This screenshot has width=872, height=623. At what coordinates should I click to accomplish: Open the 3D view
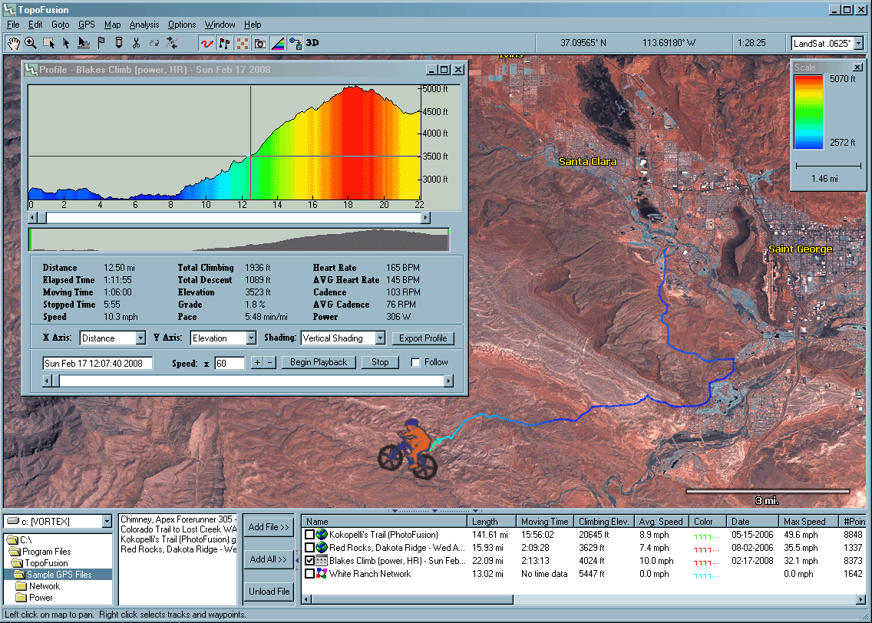tap(312, 43)
